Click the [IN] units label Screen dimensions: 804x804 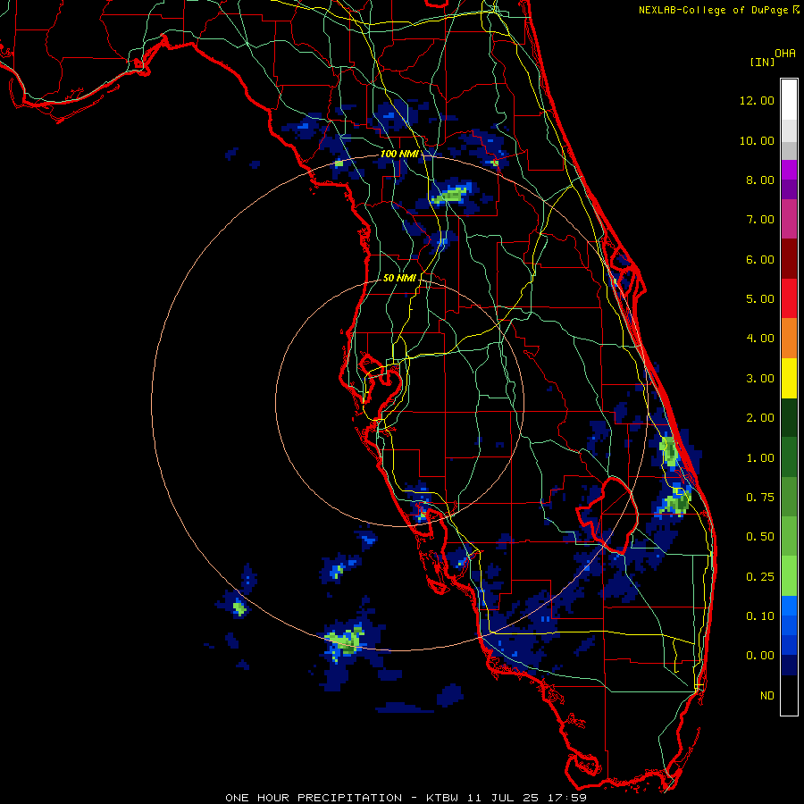click(762, 62)
